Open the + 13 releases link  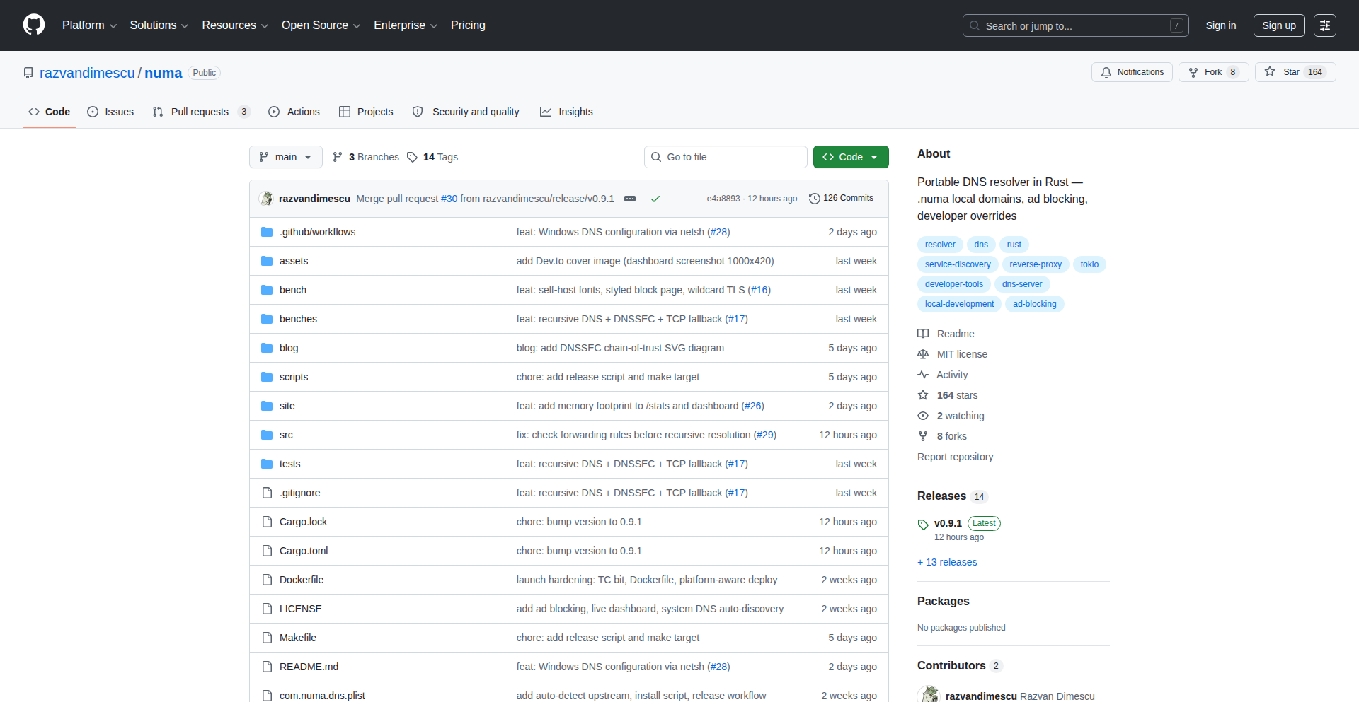coord(947,562)
